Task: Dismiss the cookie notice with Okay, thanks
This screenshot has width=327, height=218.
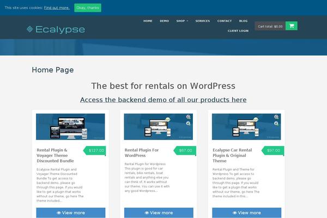Action: tap(88, 8)
